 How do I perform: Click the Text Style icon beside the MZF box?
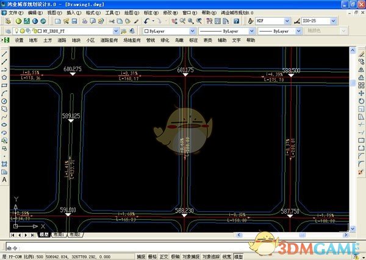(251, 21)
